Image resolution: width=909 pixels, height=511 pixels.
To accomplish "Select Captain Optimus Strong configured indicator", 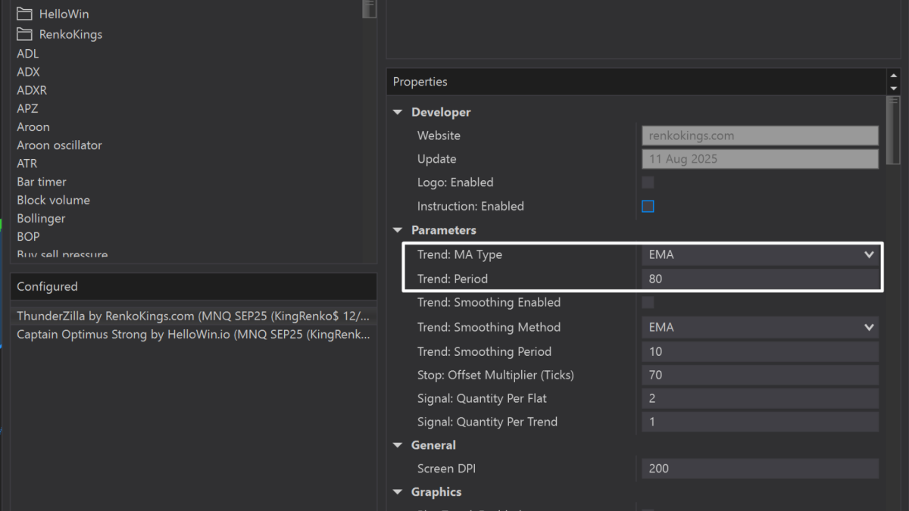I will [x=193, y=335].
